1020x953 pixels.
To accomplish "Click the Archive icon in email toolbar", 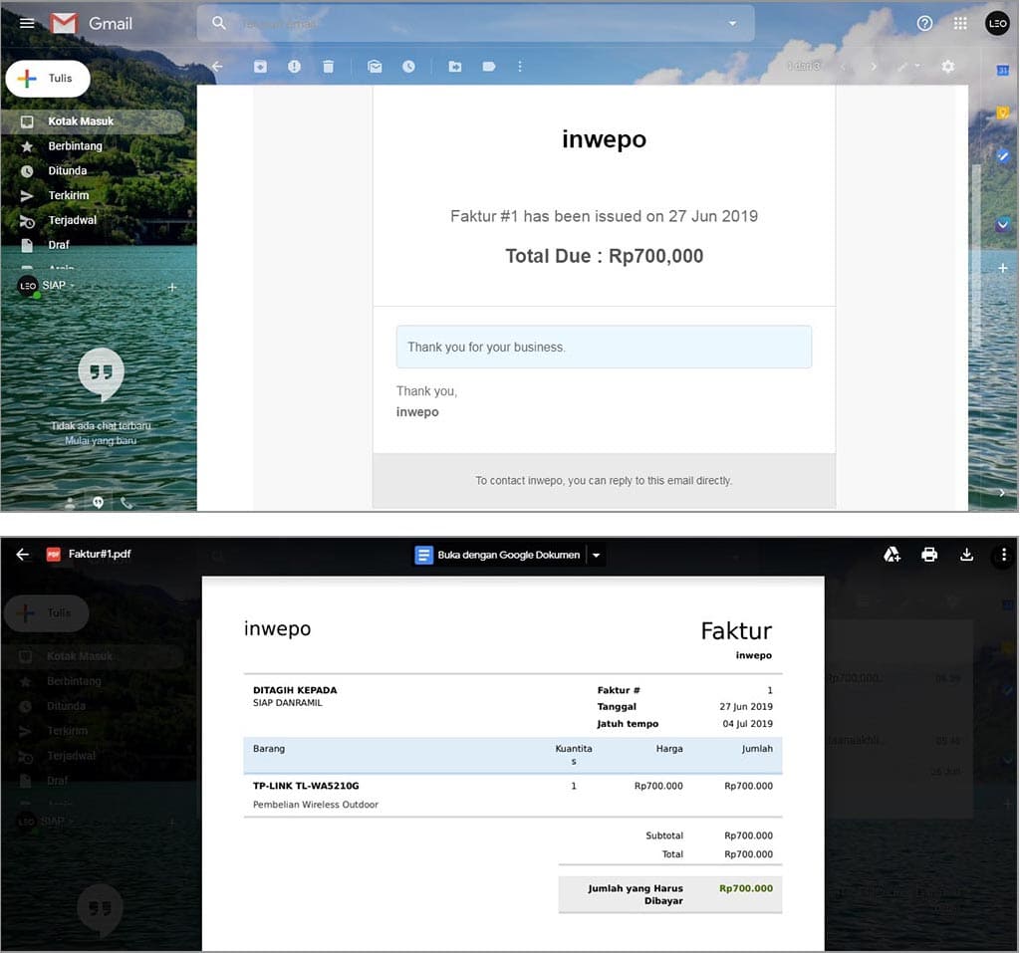I will tap(260, 67).
